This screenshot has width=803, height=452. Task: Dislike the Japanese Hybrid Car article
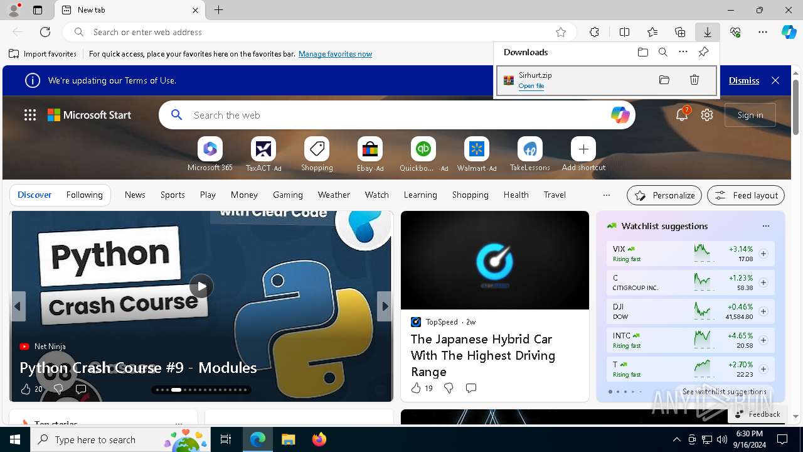point(449,388)
